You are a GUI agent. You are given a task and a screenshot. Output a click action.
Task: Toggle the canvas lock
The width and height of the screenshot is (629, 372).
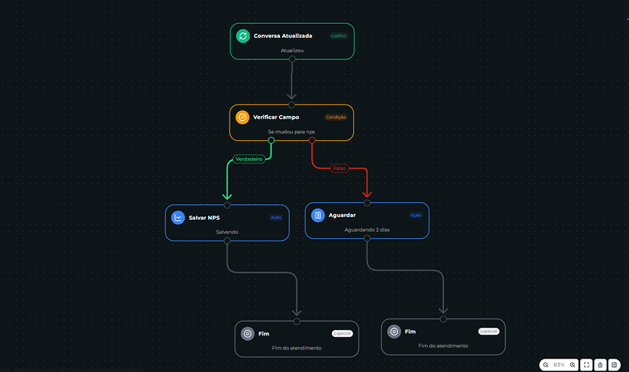pyautogui.click(x=600, y=365)
